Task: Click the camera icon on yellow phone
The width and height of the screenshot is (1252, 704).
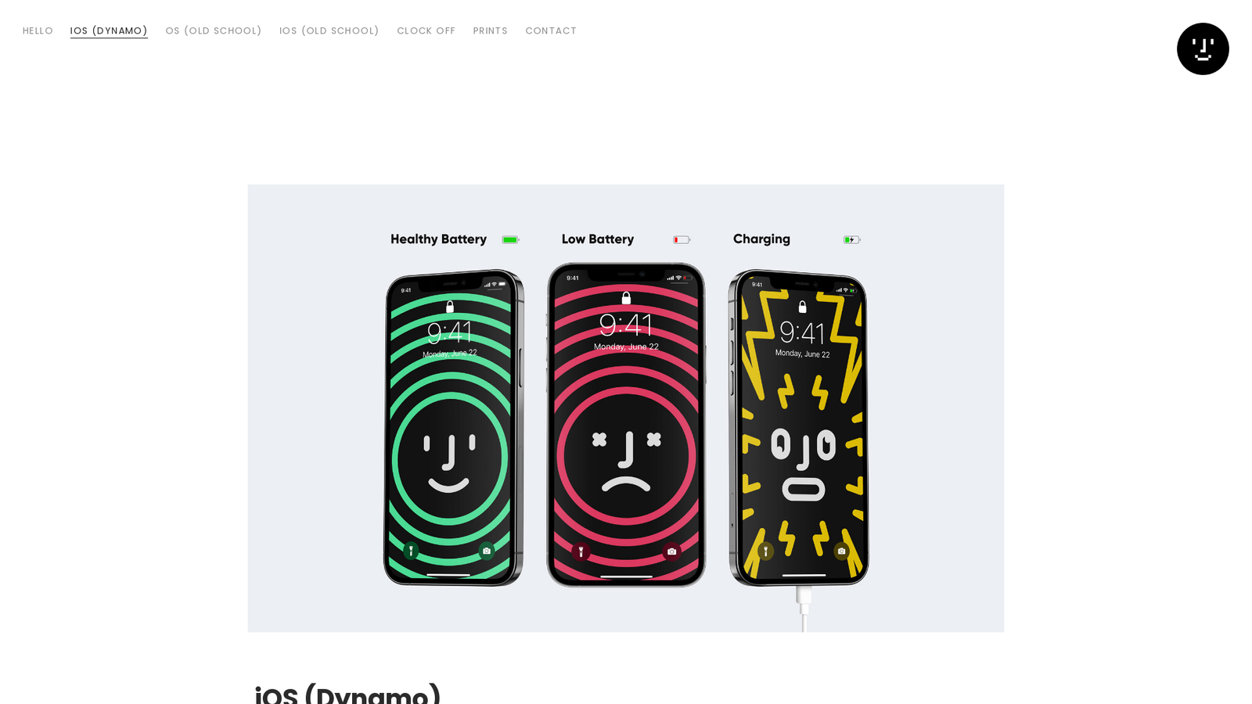Action: [x=841, y=551]
